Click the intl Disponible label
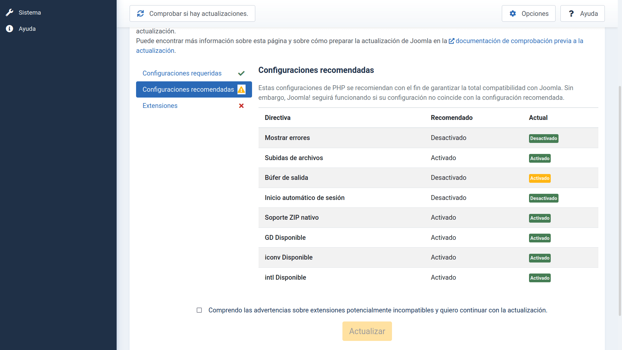The width and height of the screenshot is (622, 350). pos(285,277)
